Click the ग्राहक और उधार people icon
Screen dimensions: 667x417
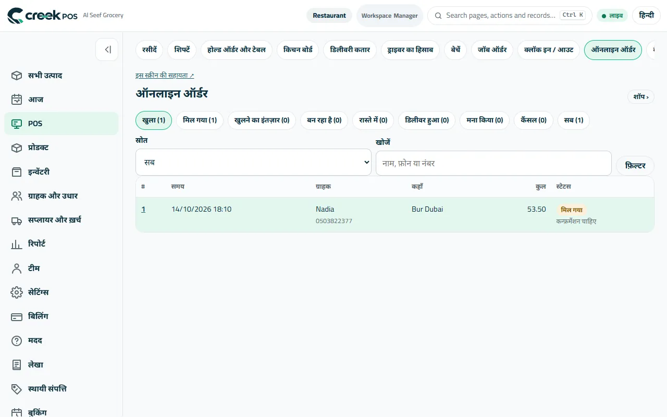point(17,196)
